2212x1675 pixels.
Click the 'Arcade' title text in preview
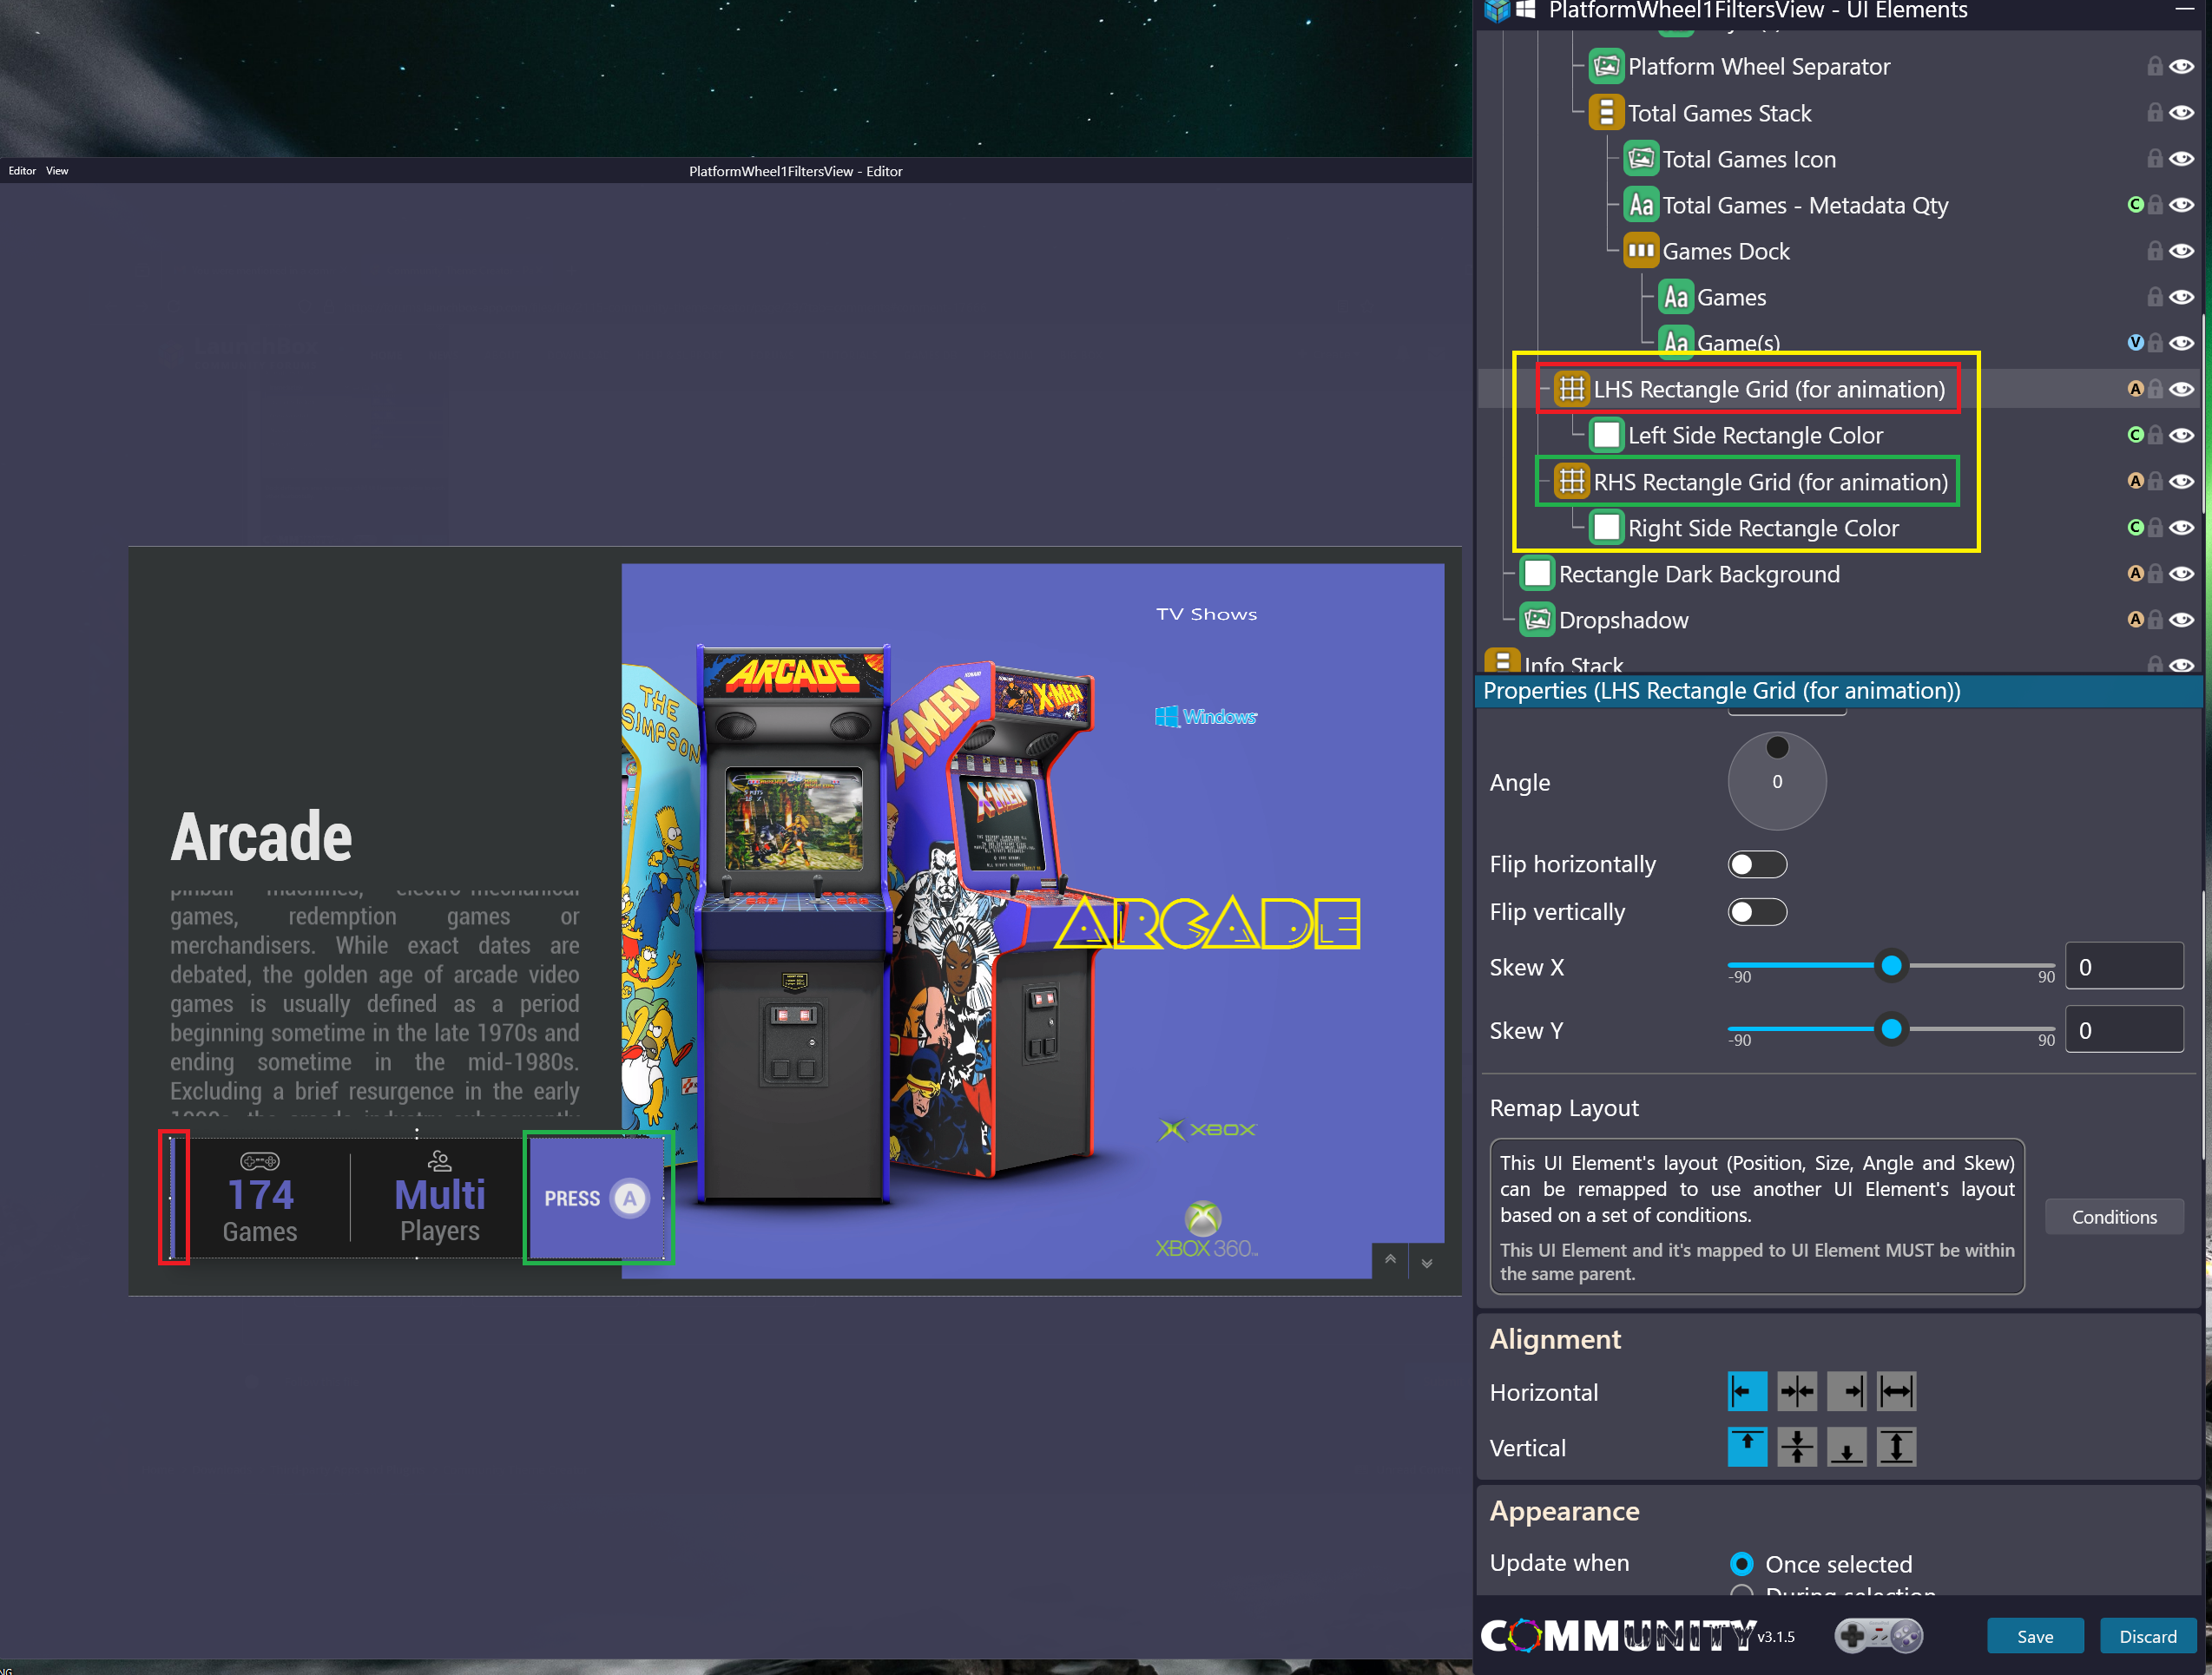click(x=261, y=836)
